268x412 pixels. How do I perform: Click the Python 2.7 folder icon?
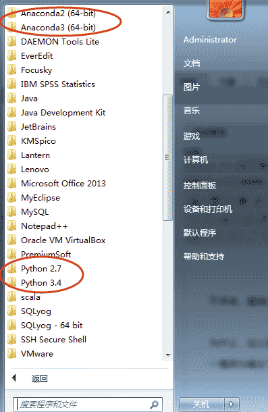12,269
